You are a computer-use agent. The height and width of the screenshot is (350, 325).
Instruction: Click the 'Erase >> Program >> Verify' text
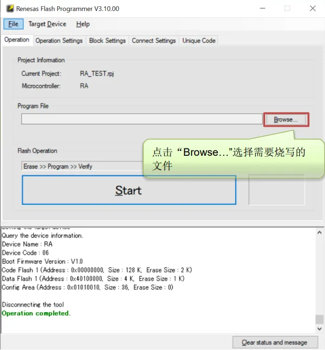(x=58, y=166)
